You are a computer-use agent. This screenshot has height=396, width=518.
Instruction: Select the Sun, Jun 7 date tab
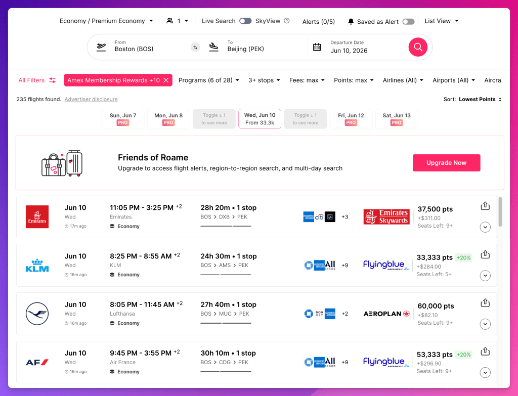point(123,119)
